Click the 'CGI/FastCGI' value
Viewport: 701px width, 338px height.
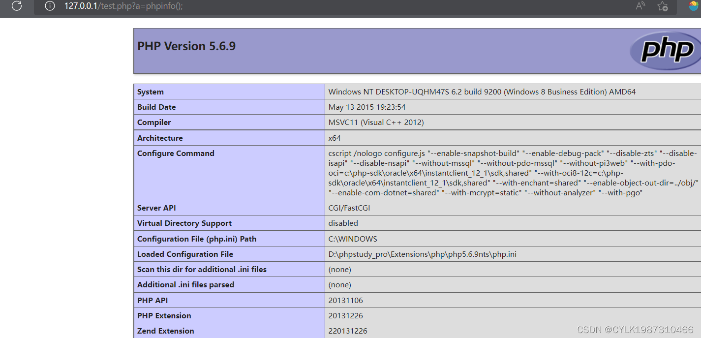[349, 208]
